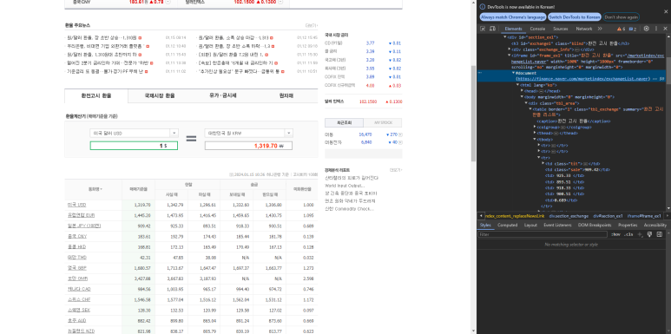Select the 원자재 tab
The image size is (671, 334).
point(286,95)
